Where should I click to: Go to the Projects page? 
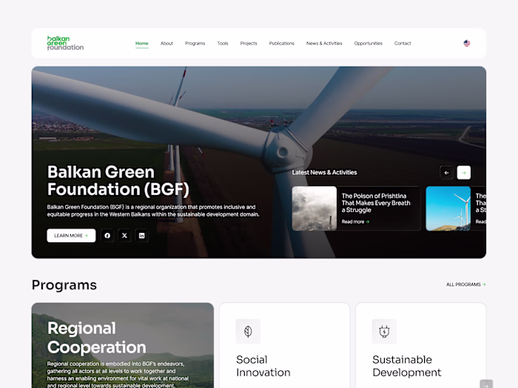(249, 43)
